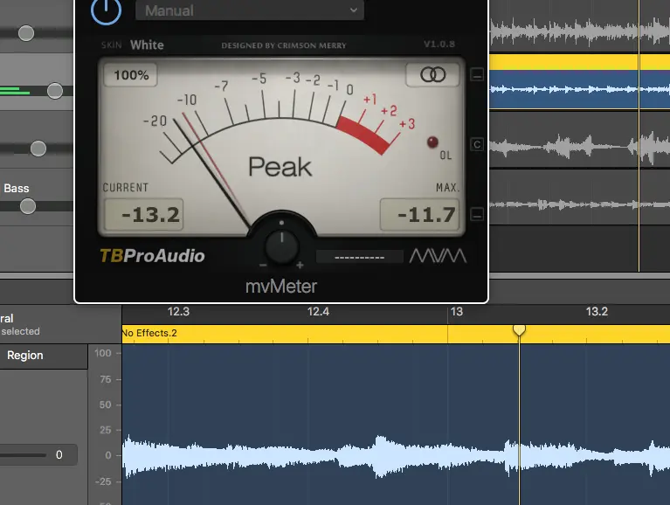
Task: Click the round gain knob below the meter
Action: [x=281, y=246]
